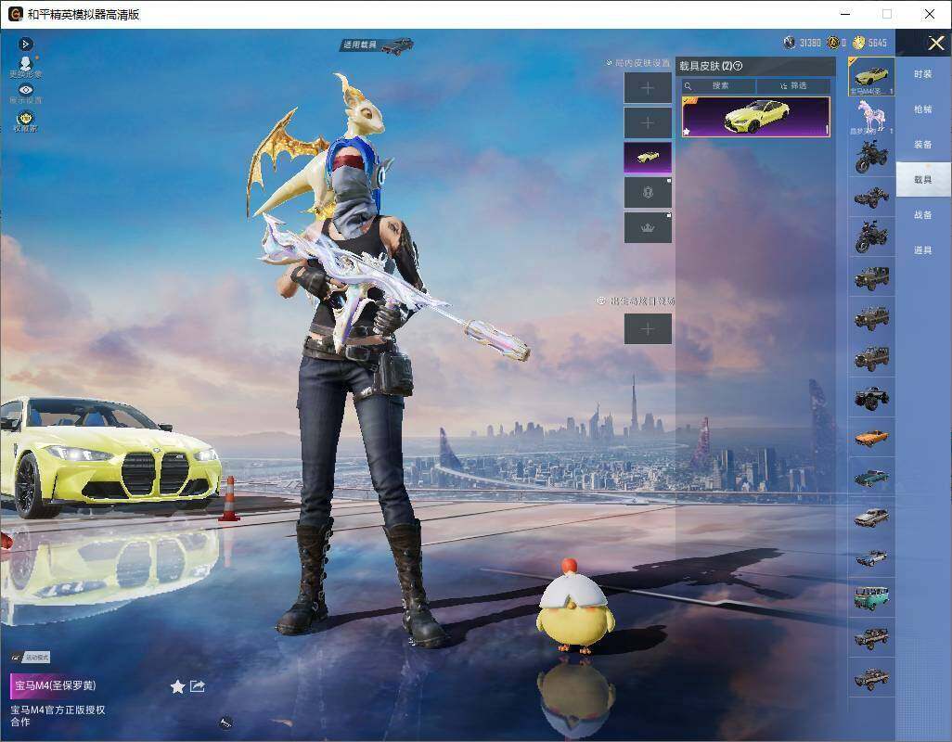Click the yellow car slot under 局内皮肤设置
This screenshot has width=952, height=742.
pos(648,158)
